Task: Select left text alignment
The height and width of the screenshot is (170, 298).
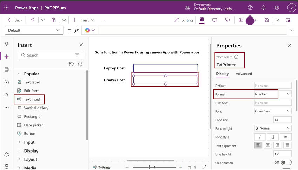Action: tap(258, 145)
